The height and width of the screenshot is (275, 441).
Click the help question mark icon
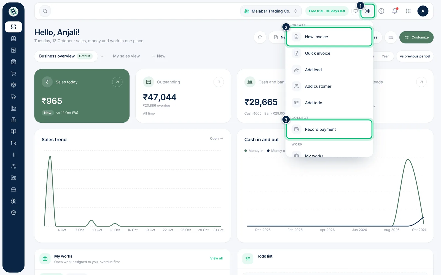point(381,11)
